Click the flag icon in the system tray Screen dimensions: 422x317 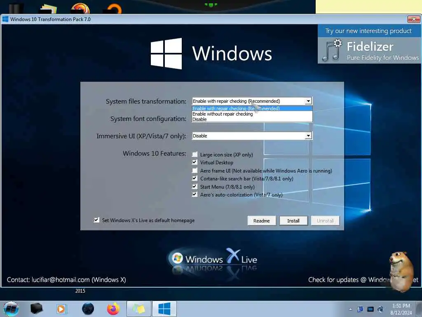click(x=360, y=309)
